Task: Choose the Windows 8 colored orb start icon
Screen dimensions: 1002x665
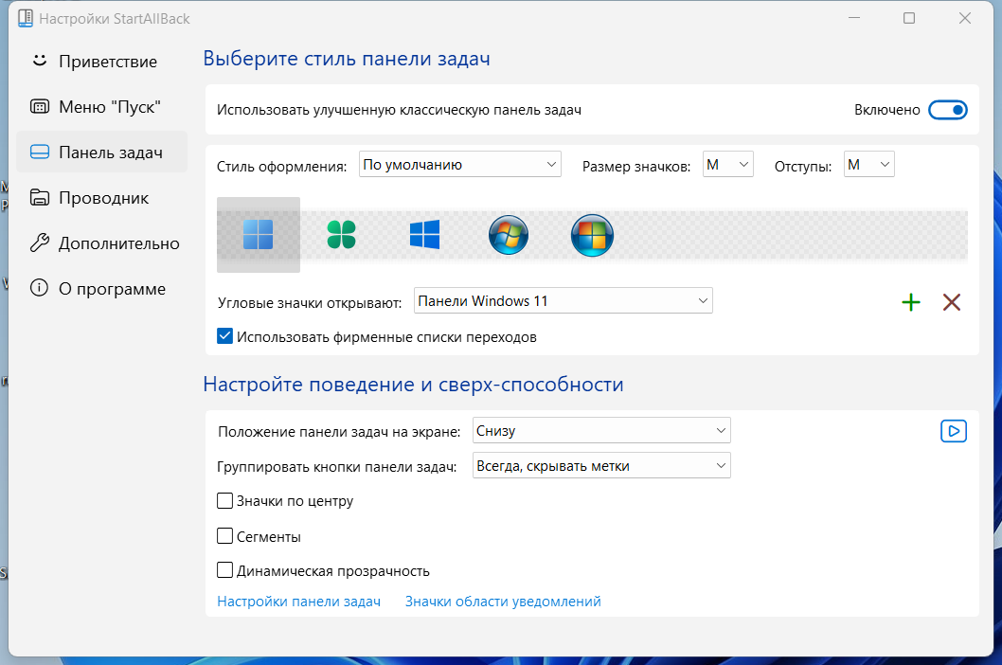Action: point(592,235)
